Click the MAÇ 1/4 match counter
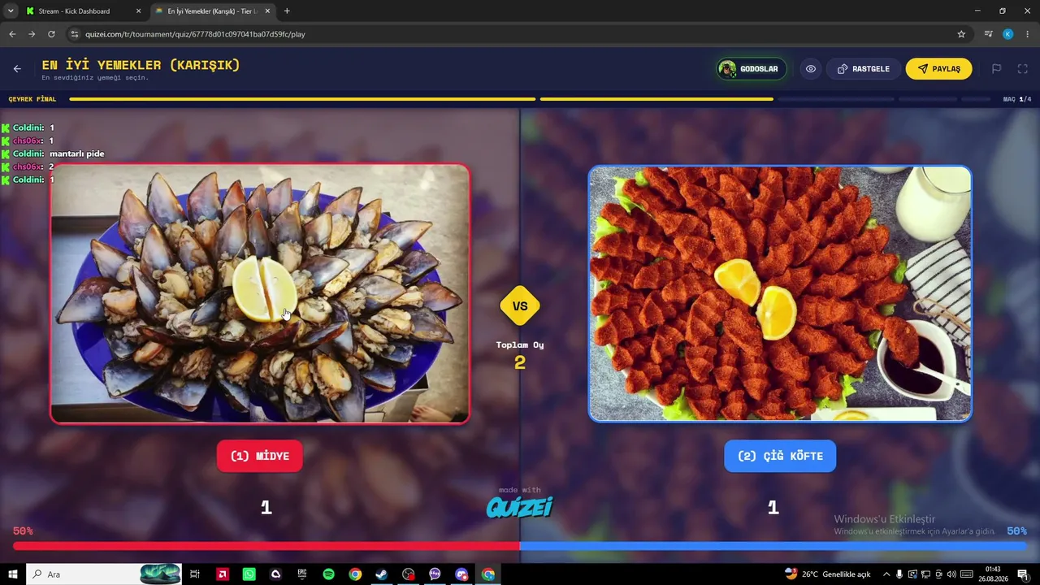 [1017, 99]
